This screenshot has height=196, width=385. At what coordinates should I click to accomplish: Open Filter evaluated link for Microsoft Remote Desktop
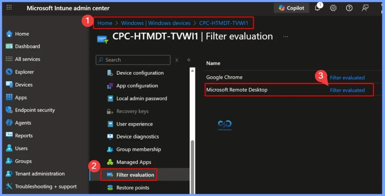pos(347,90)
